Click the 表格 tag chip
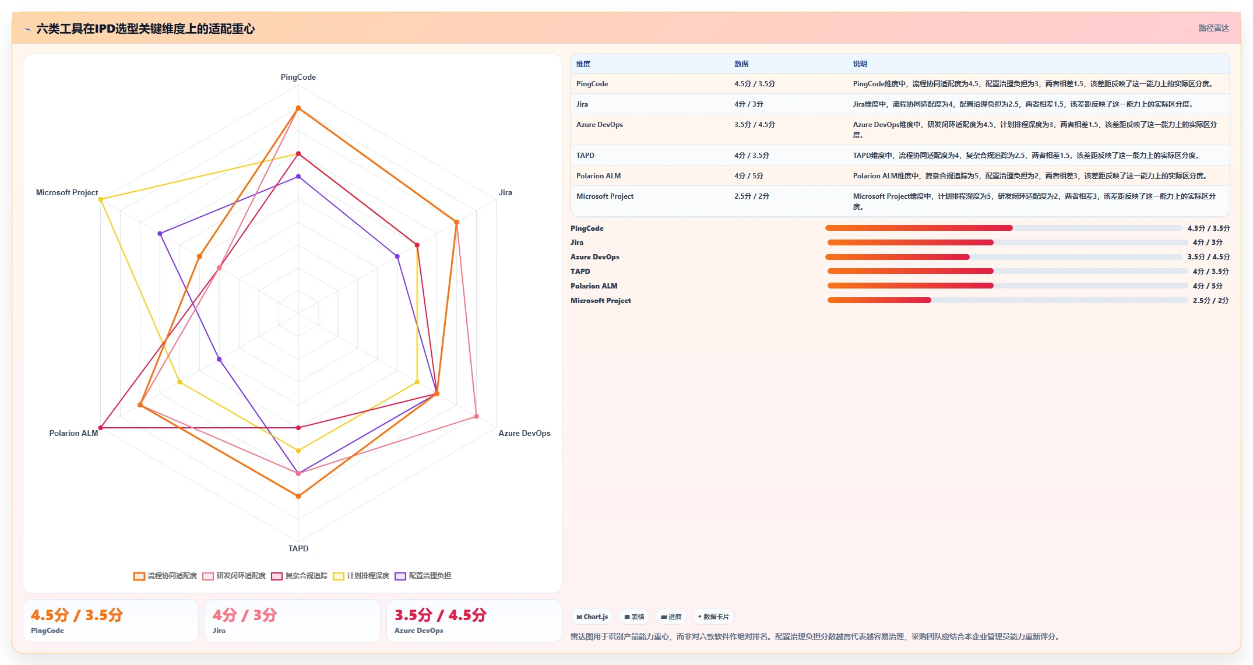Screen dimensions: 1253x665 click(x=634, y=617)
